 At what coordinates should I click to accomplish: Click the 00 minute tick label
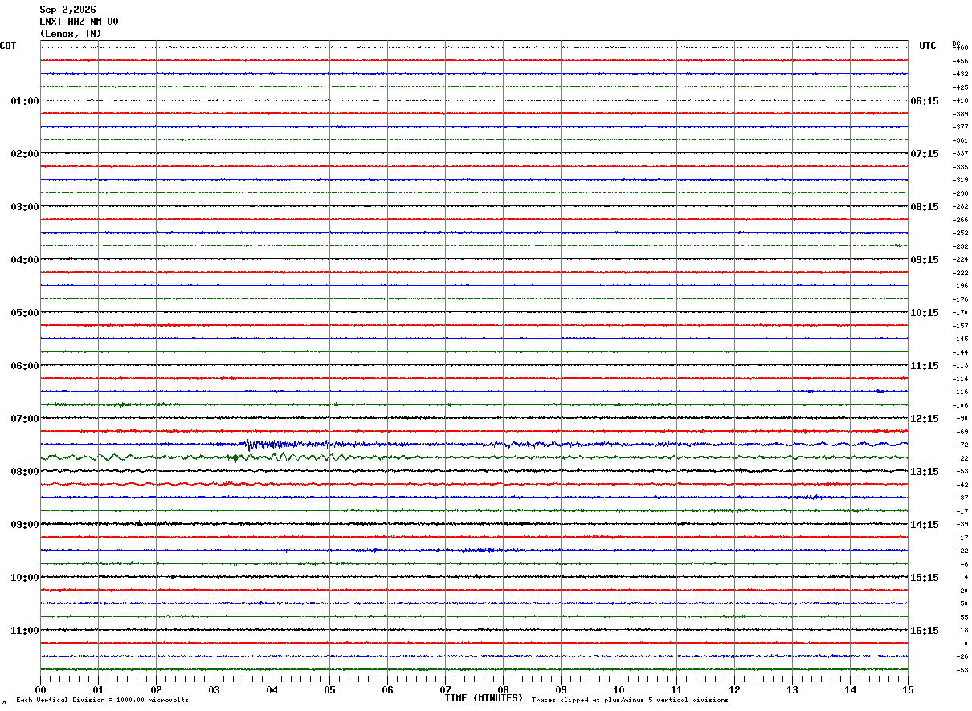click(41, 689)
